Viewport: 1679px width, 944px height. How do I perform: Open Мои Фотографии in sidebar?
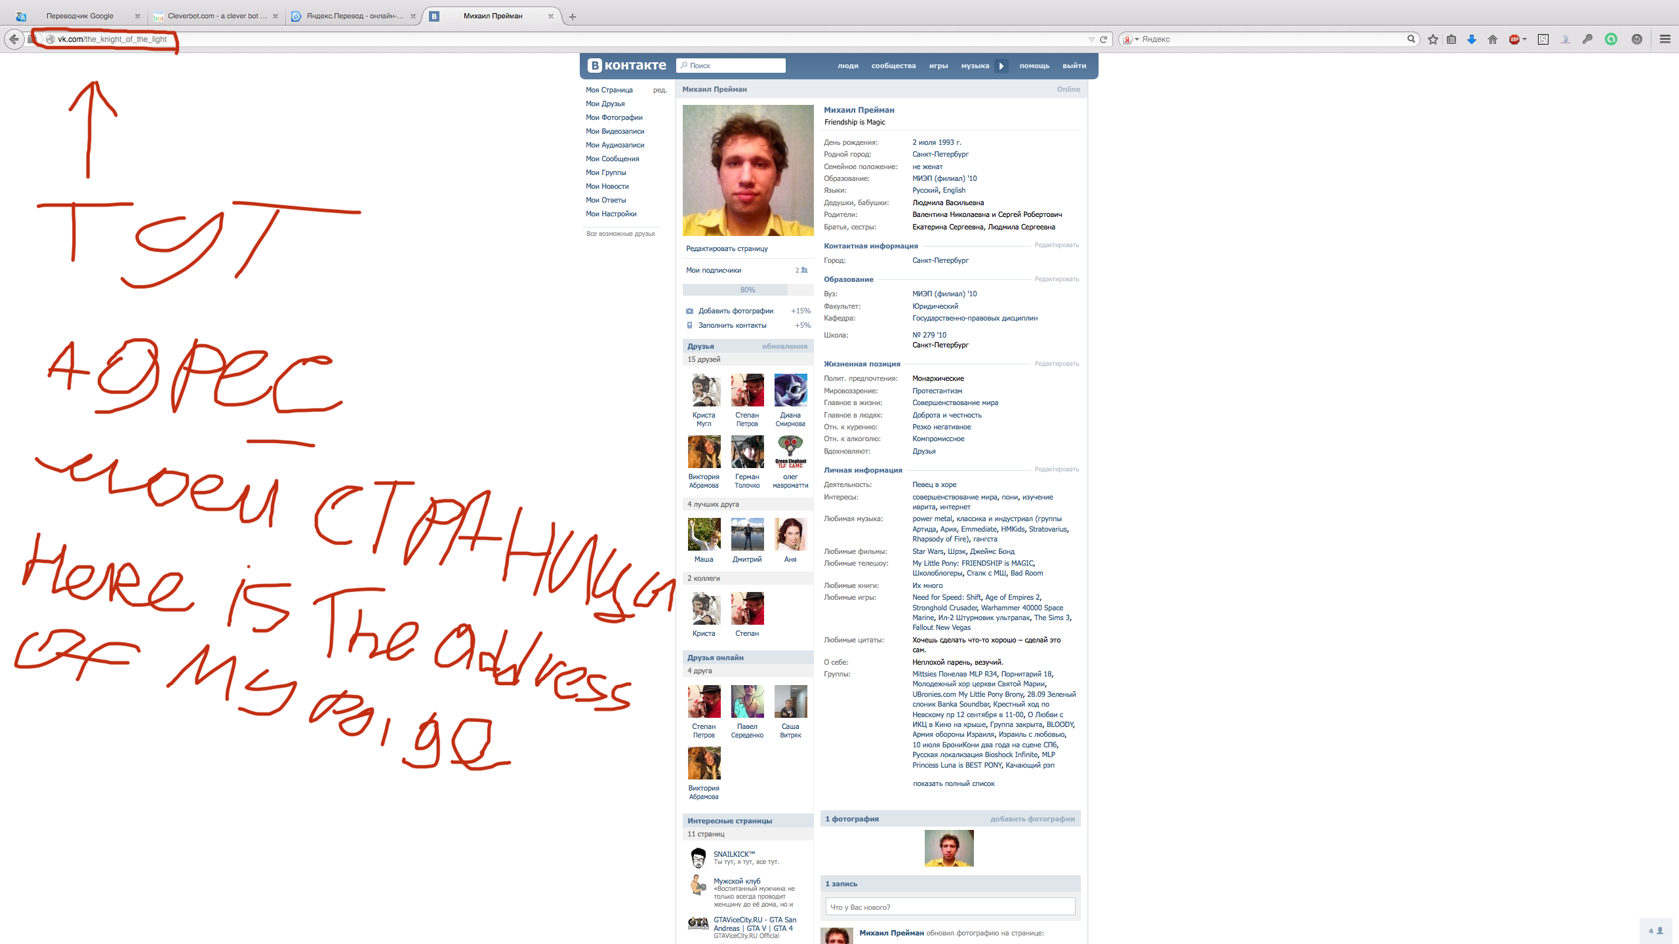pos(614,117)
